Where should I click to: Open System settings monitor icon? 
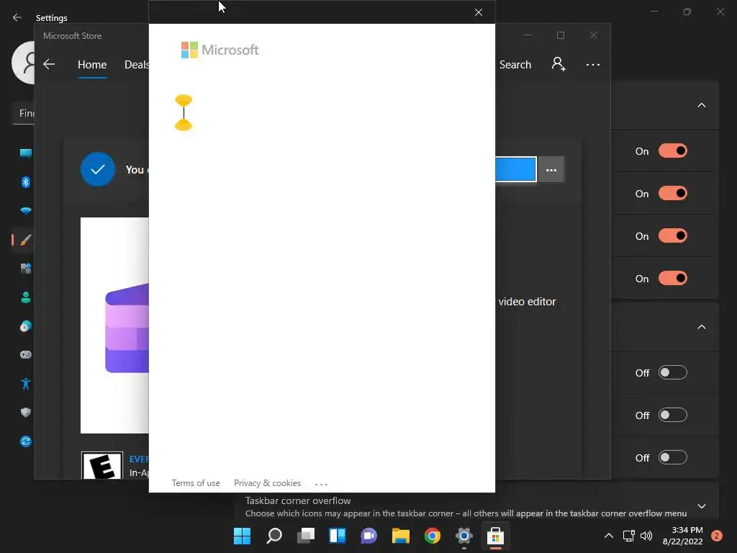coord(26,153)
